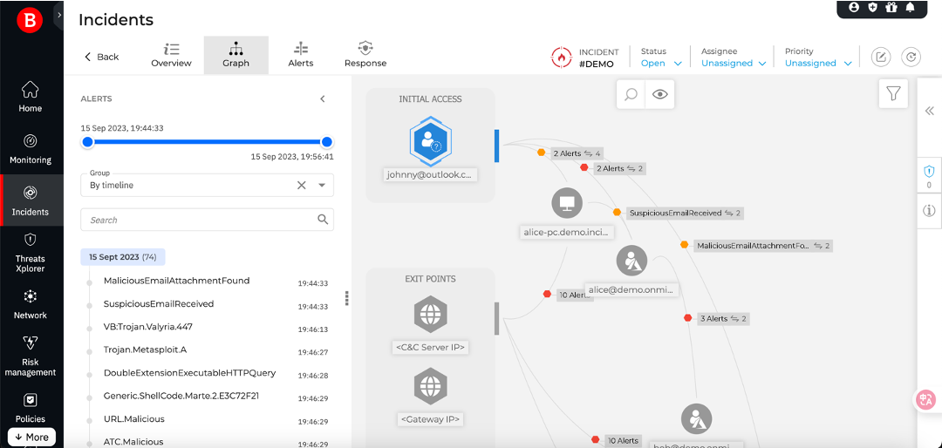Viewport: 942px width, 448px height.
Task: Click the right handle of timeline slider
Action: click(327, 142)
